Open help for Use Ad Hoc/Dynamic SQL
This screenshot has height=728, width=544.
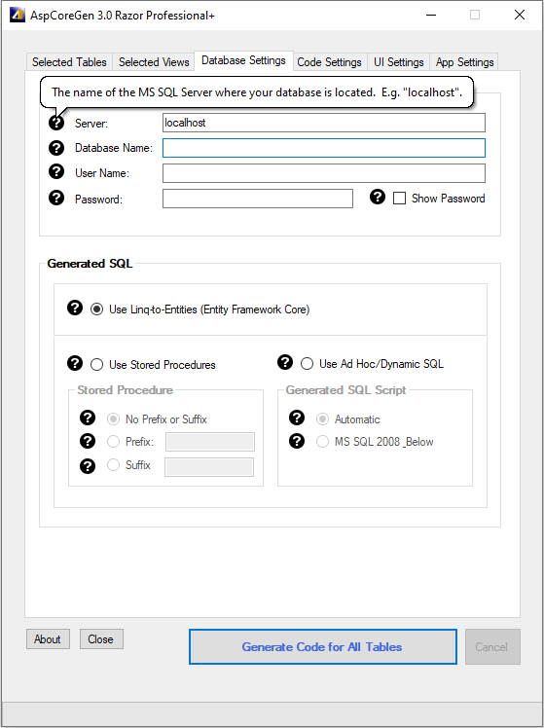[x=285, y=362]
